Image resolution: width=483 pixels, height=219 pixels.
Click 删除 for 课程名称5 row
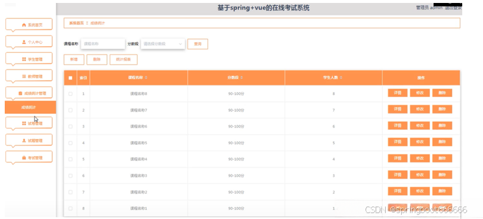pyautogui.click(x=442, y=142)
